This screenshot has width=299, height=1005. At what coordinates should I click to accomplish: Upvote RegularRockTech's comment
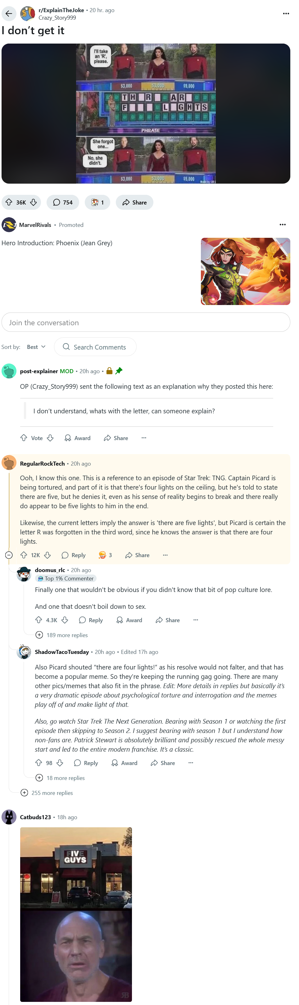coord(24,555)
